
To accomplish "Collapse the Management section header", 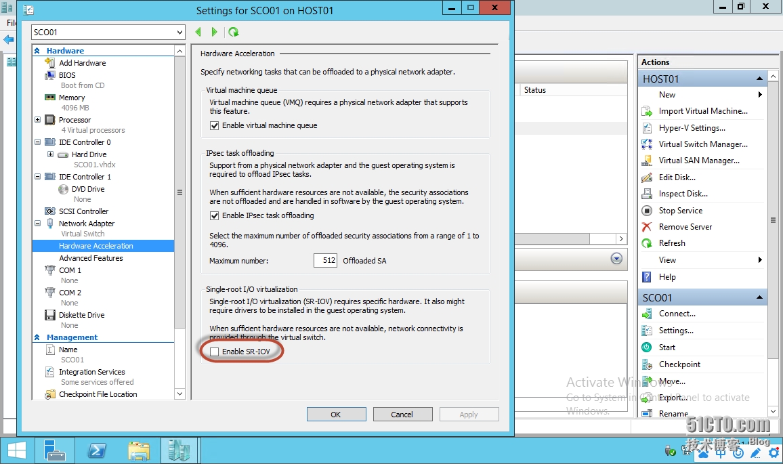I will coord(37,337).
